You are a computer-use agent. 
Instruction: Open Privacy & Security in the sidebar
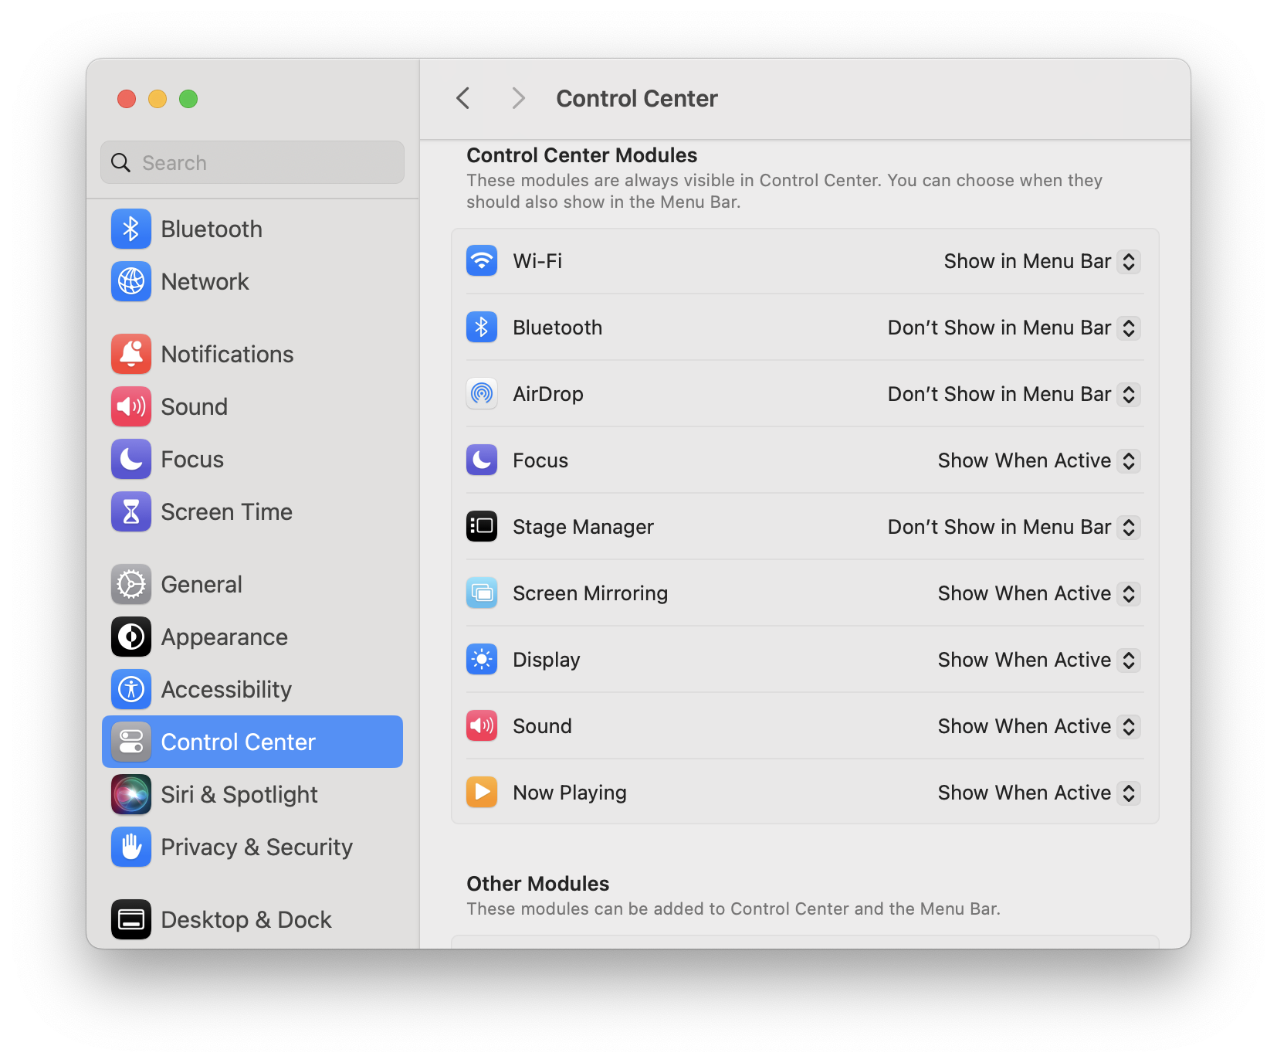click(x=252, y=847)
